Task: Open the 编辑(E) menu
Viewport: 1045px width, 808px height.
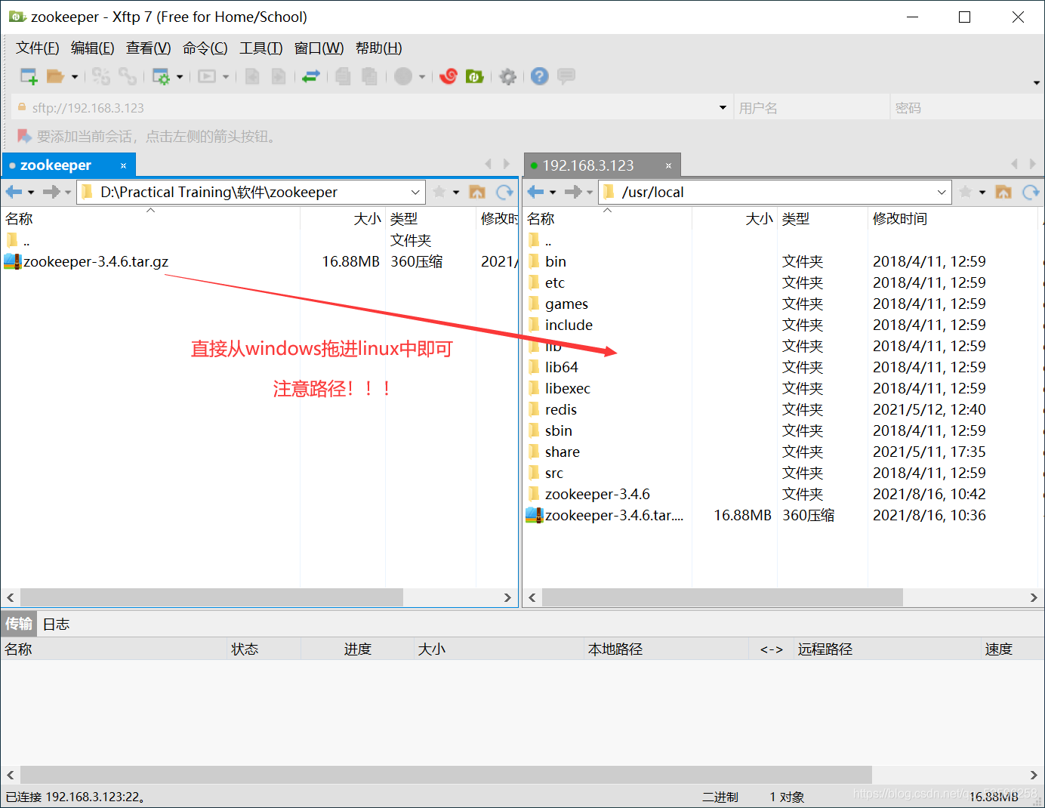Action: click(92, 48)
